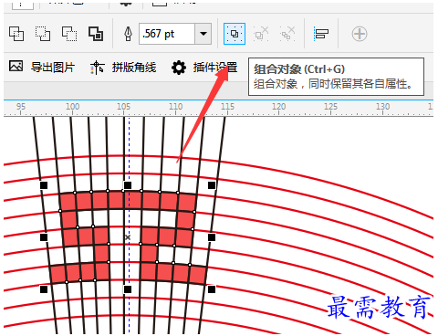The image size is (438, 336).
Task: Click the Simplify shapes icon
Action: [x=96, y=34]
